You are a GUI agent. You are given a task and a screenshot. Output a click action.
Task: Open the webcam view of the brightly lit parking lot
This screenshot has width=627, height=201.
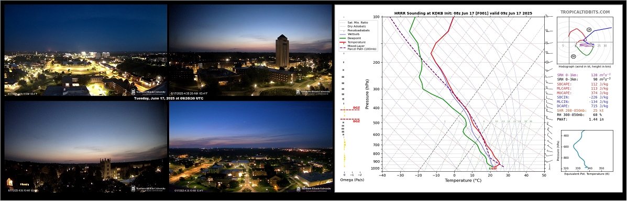pos(85,50)
